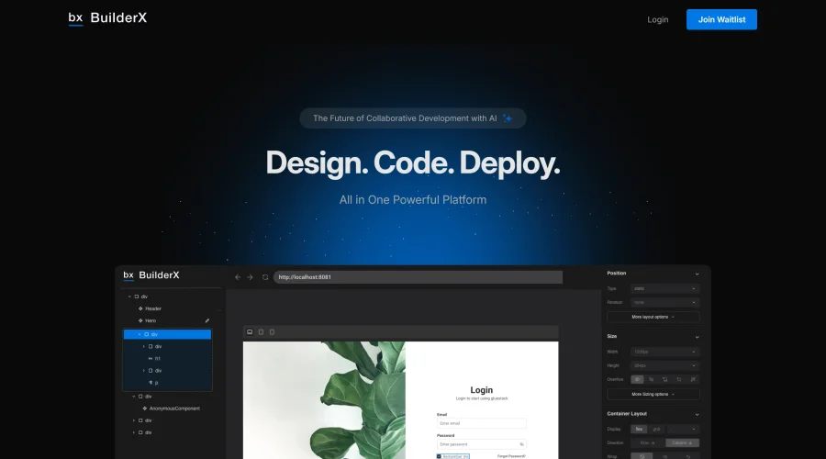Collapse the Position section chevron
The height and width of the screenshot is (459, 826).
[697, 274]
